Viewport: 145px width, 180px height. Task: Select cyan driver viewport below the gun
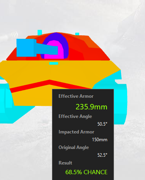54,63
